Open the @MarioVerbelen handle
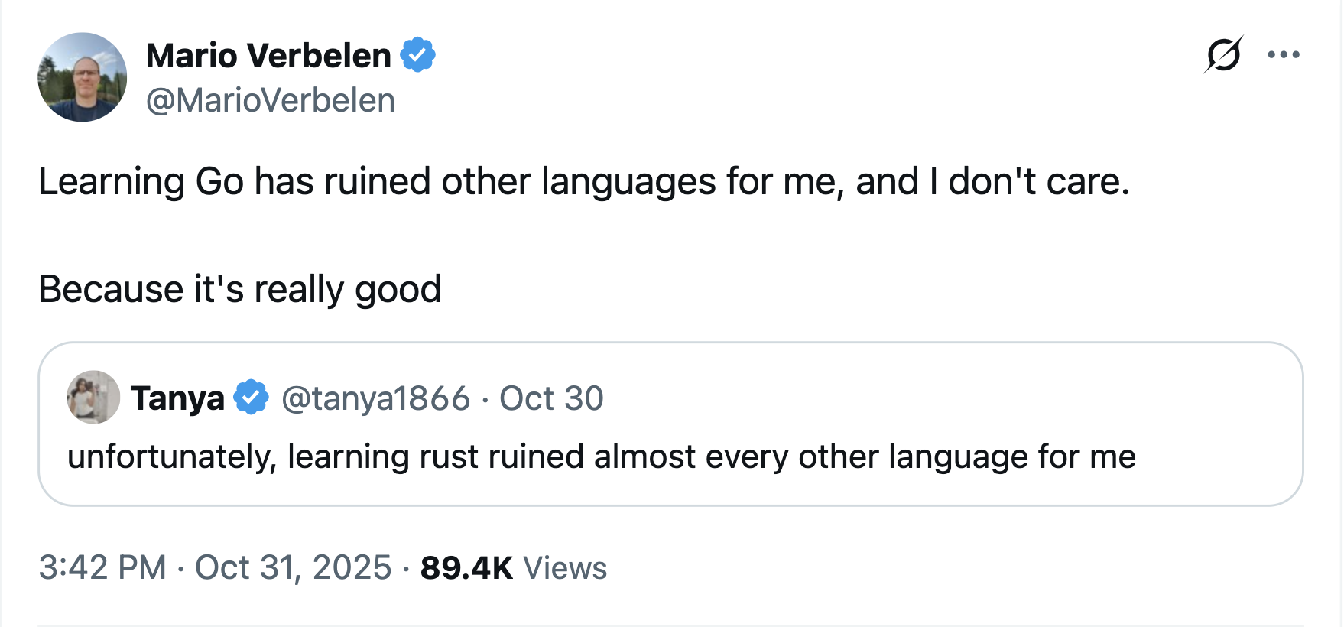 (271, 100)
